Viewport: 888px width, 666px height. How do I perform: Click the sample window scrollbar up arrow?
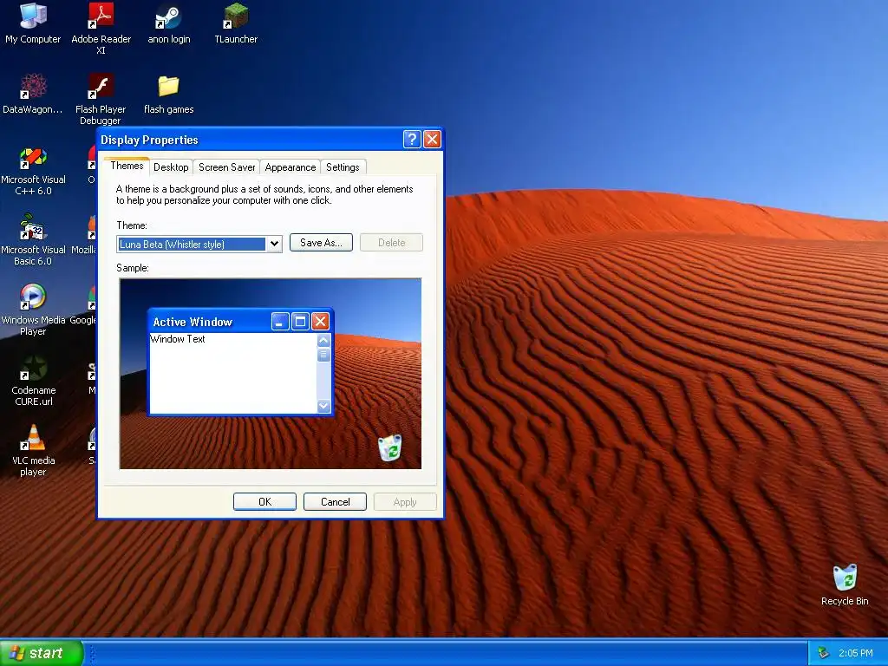coord(324,340)
